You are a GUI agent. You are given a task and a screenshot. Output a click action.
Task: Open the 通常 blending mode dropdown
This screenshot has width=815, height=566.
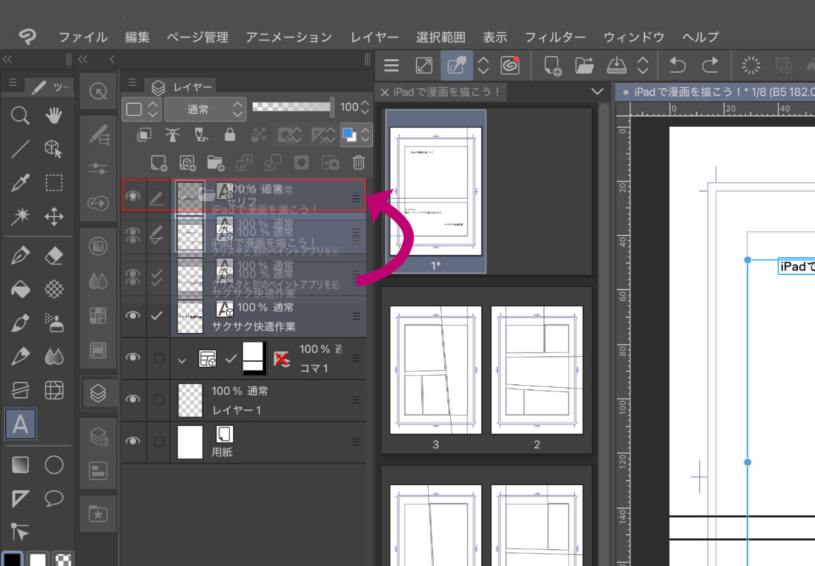click(x=204, y=109)
